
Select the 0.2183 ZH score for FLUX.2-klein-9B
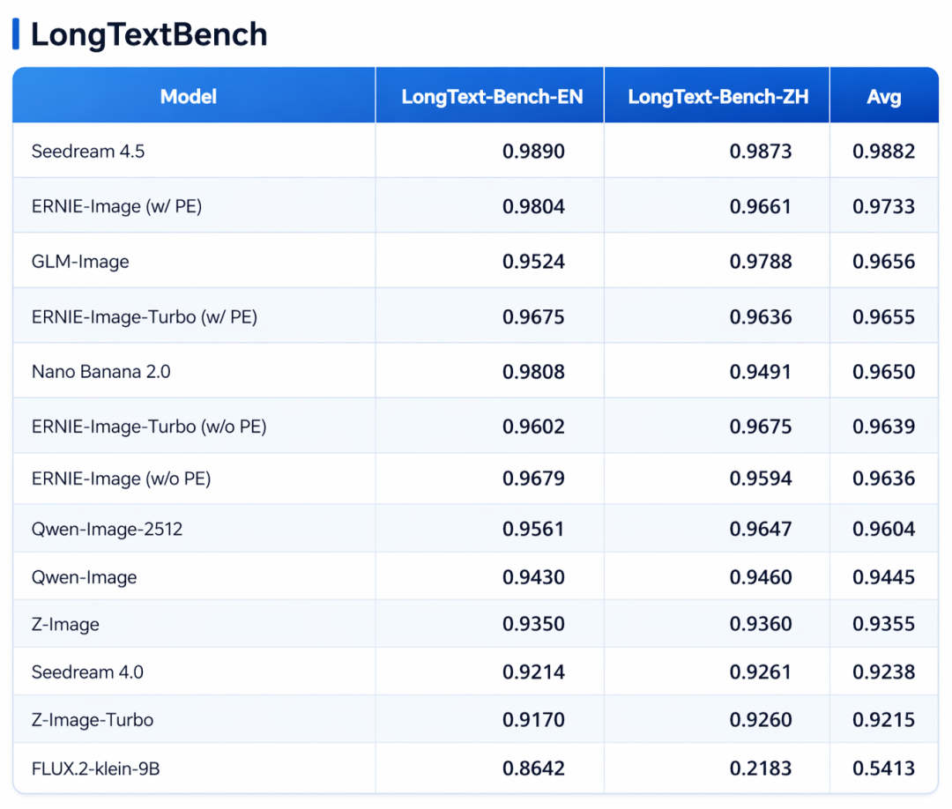[760, 768]
